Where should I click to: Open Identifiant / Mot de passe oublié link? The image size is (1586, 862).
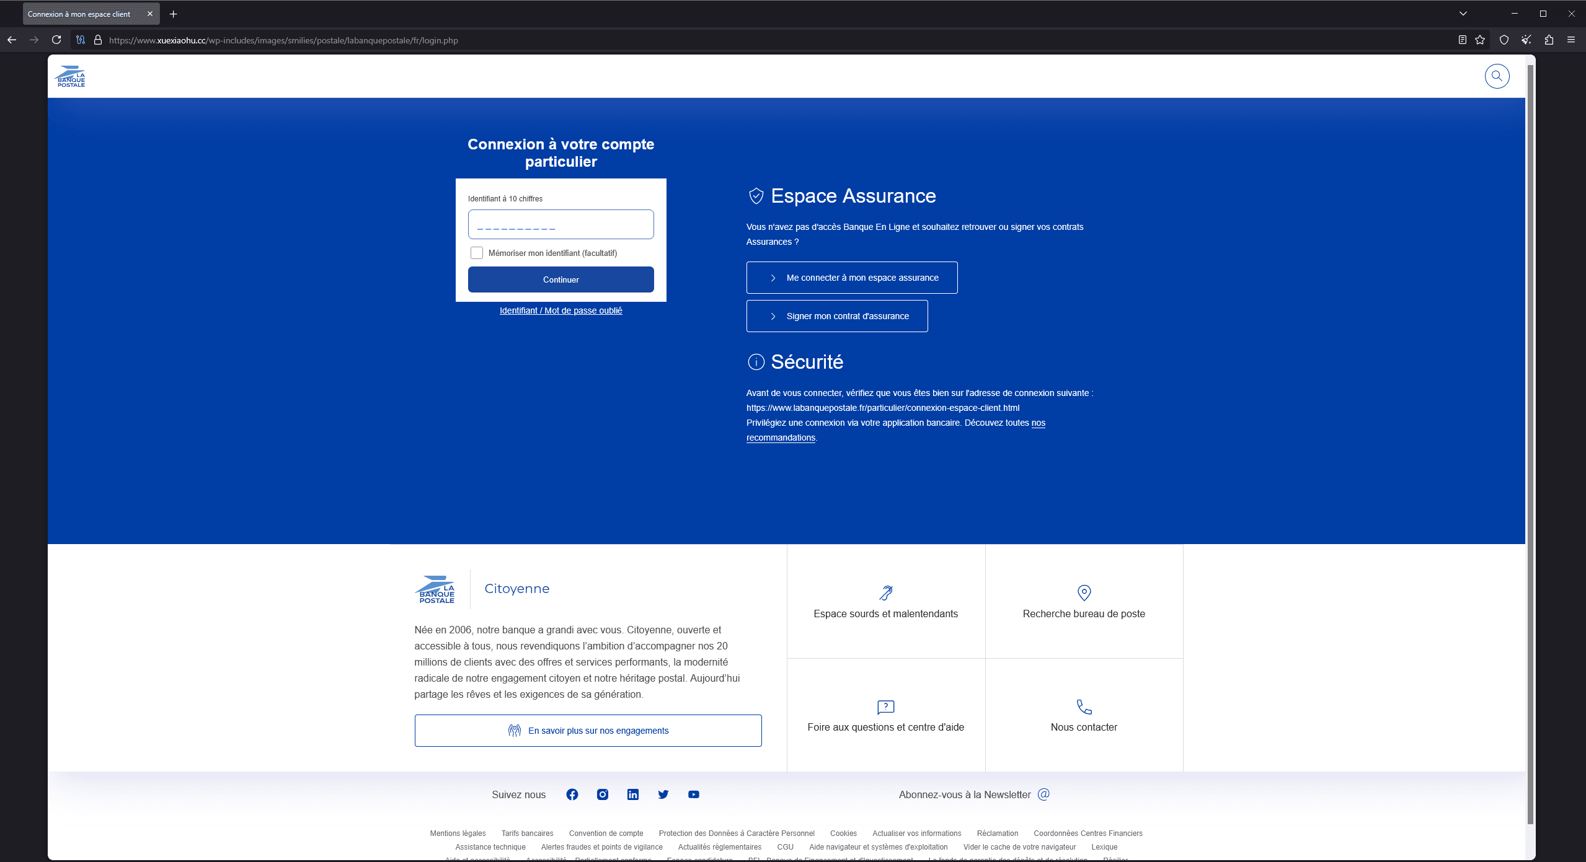point(560,310)
